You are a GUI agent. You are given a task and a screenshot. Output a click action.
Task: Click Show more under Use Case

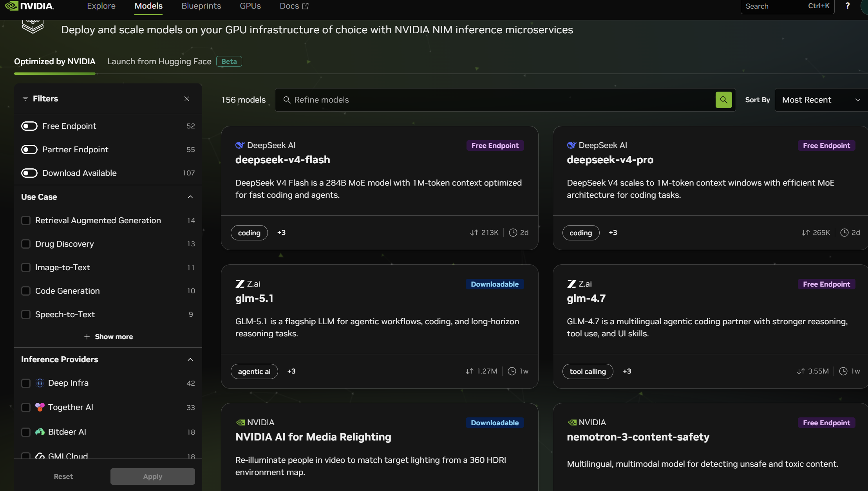coord(108,337)
